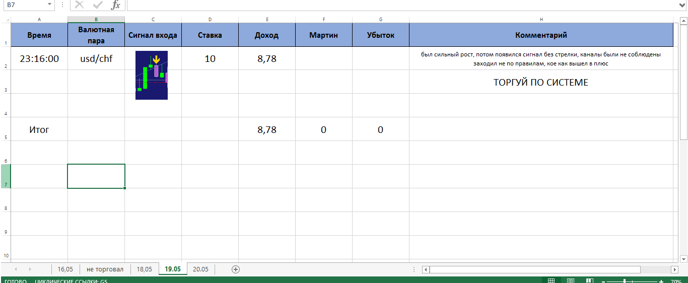Click the horizontal scrollbar thumb
The width and height of the screenshot is (688, 283).
click(535, 269)
